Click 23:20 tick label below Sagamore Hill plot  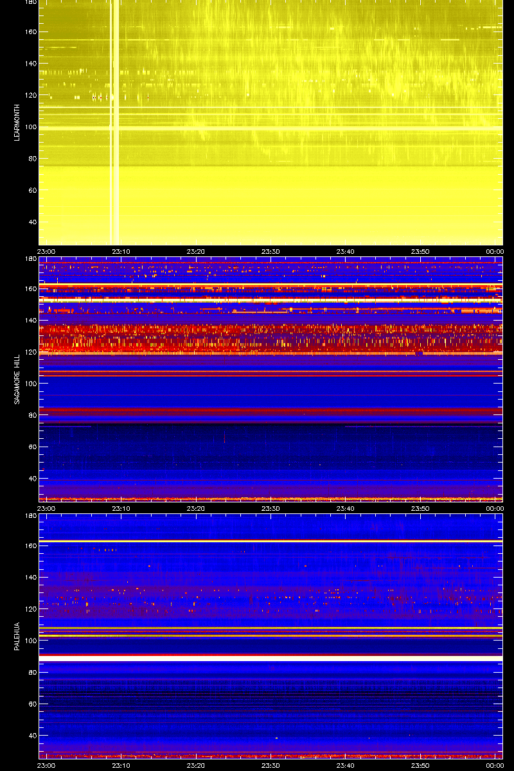click(196, 509)
